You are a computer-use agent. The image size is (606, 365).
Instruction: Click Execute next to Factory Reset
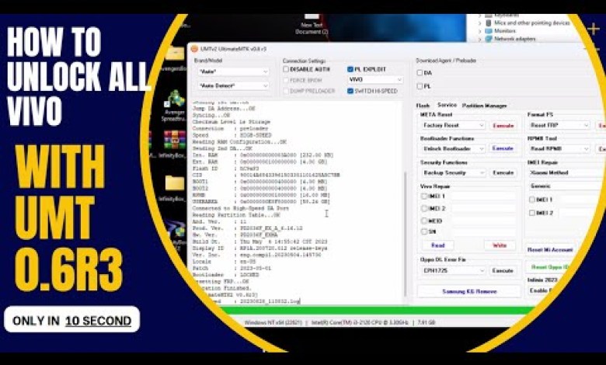503,126
